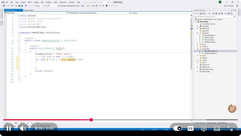Collapse the Index method outline

point(18,48)
